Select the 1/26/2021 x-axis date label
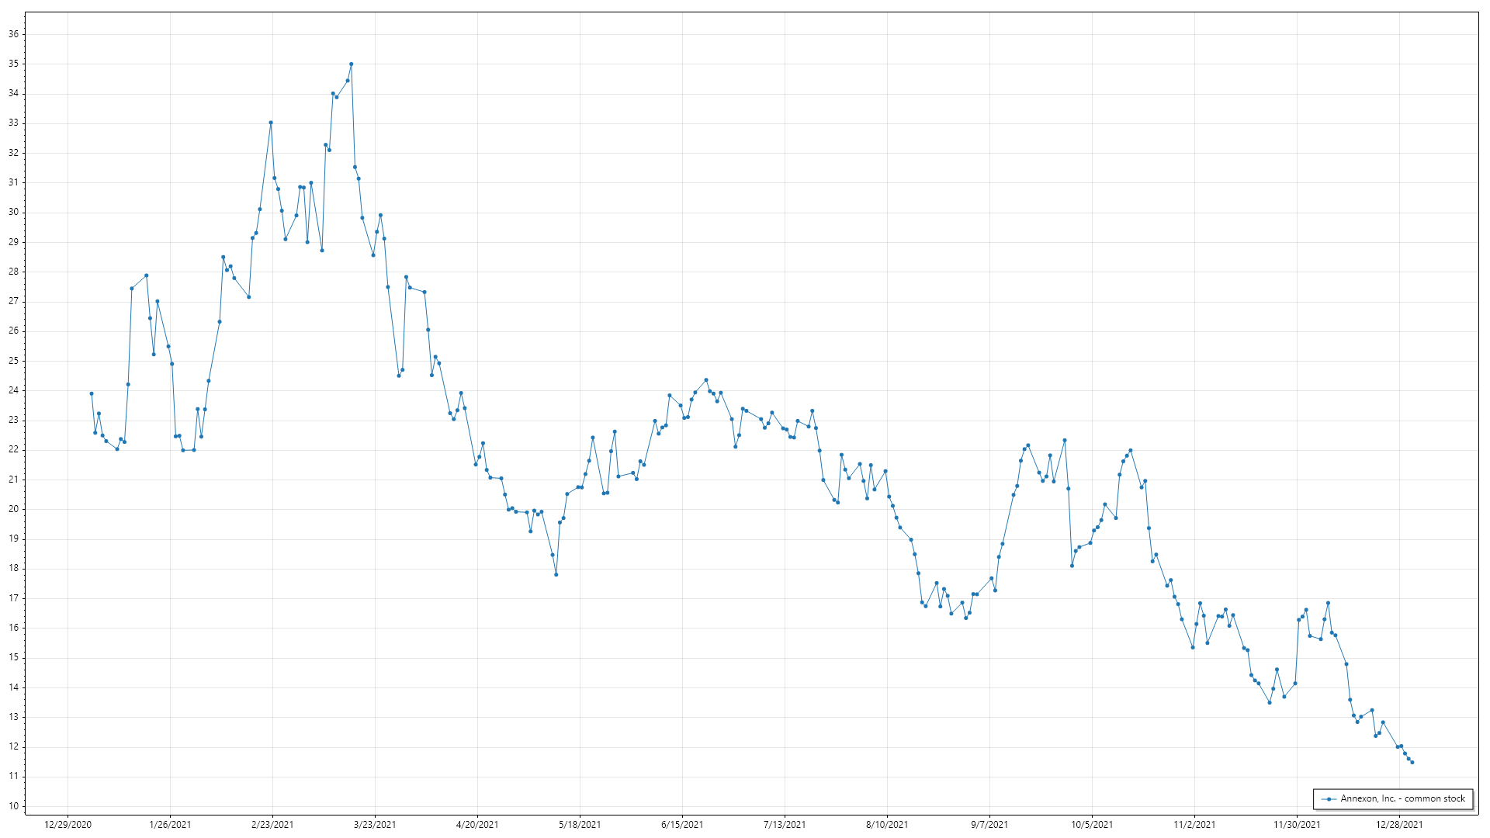The height and width of the screenshot is (838, 1490). pos(170,824)
